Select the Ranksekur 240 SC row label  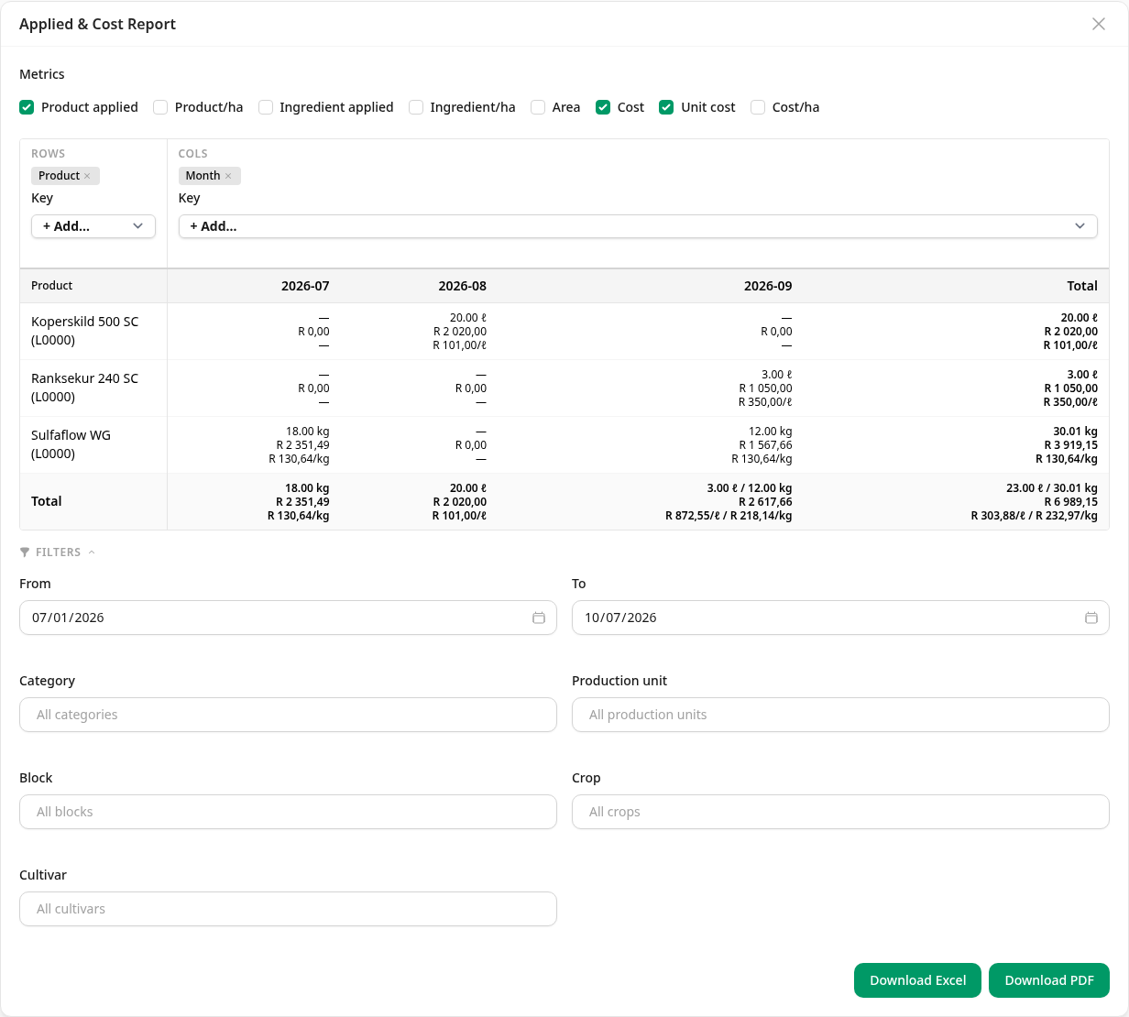point(85,388)
